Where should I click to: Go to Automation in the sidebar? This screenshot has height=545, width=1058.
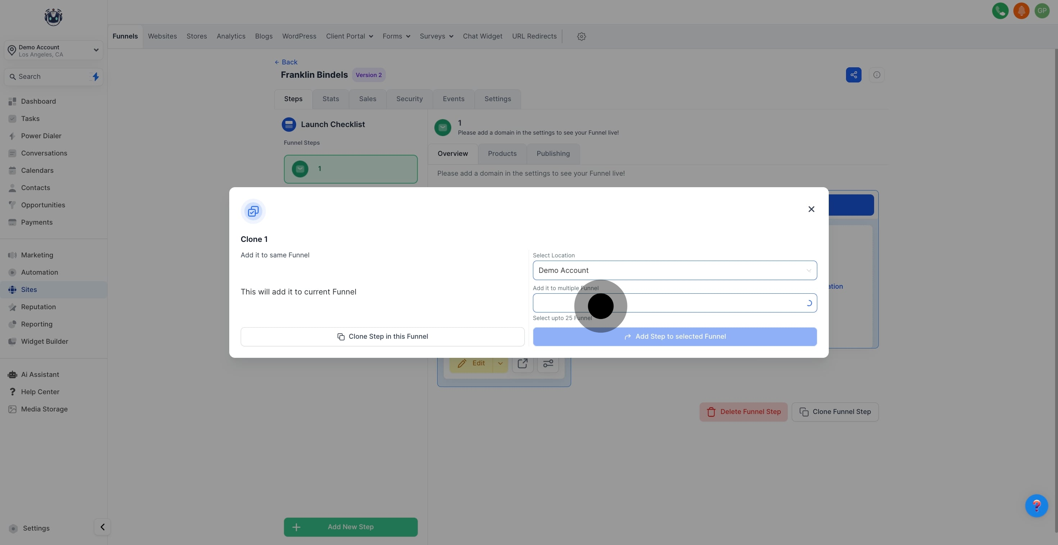(x=40, y=272)
